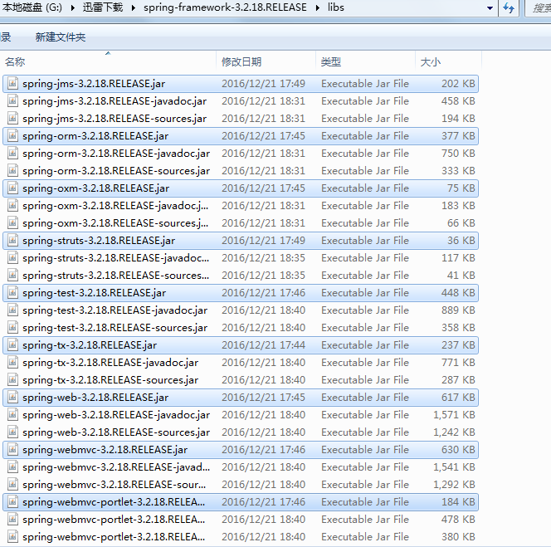
Task: Click jar icon of spring-jms-3.2.18.RELEASE.jar
Action: click(x=13, y=84)
